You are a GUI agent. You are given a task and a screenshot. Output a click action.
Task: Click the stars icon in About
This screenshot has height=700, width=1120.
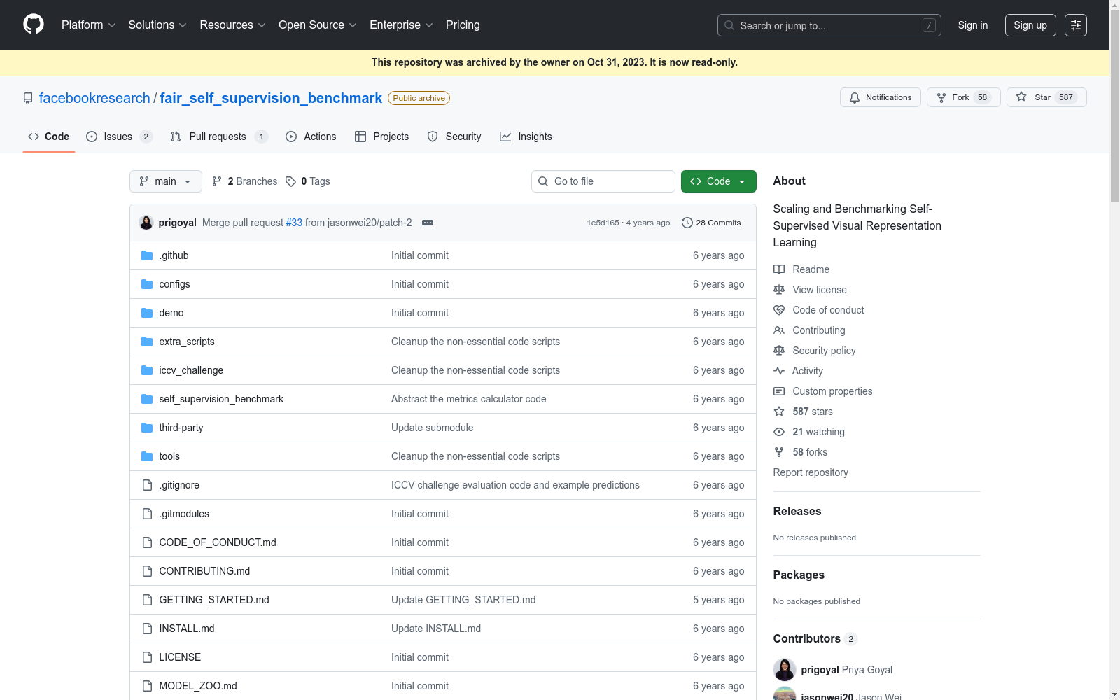pos(779,412)
